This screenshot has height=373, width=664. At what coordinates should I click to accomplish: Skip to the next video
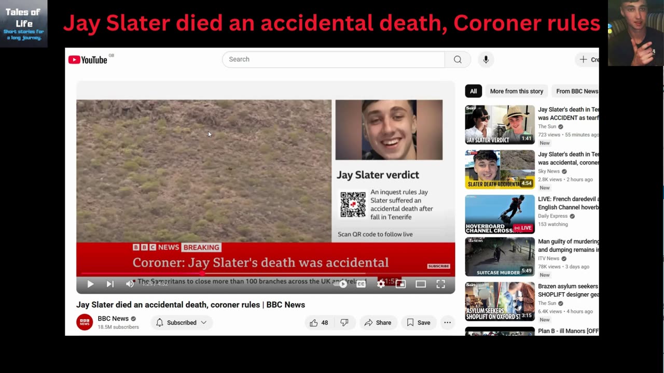(x=110, y=284)
